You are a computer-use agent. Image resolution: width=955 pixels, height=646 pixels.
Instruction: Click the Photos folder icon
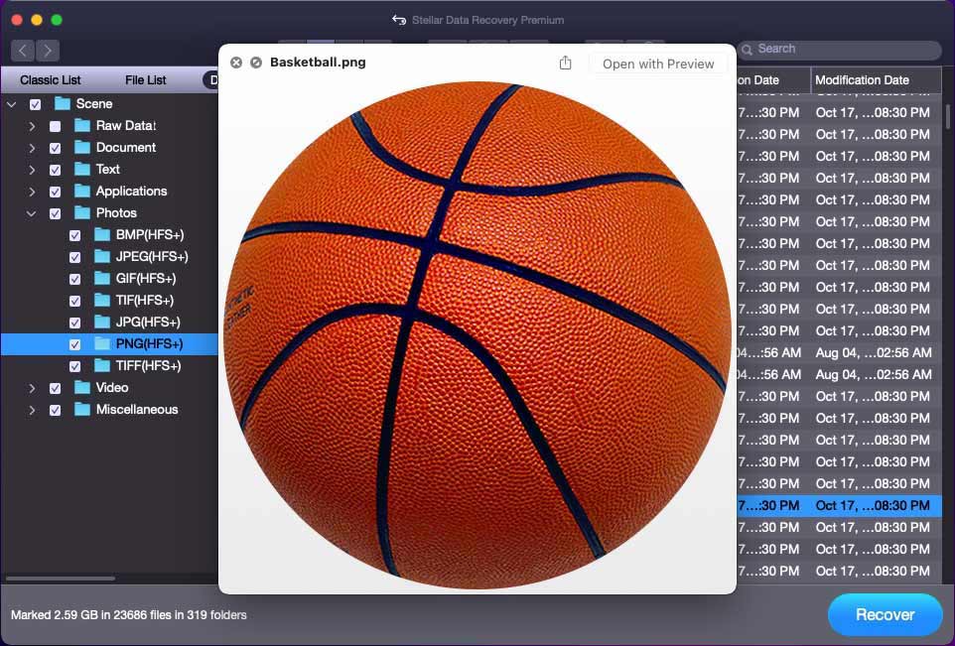pyautogui.click(x=82, y=213)
